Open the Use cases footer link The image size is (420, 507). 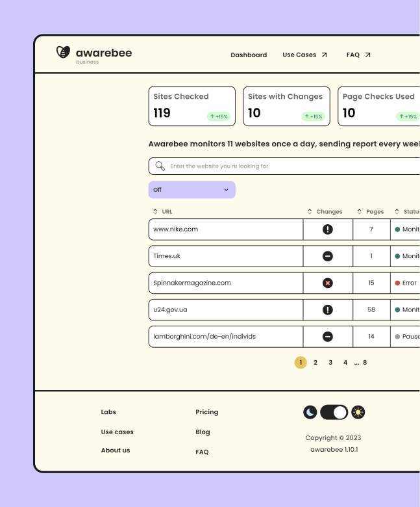tap(117, 432)
